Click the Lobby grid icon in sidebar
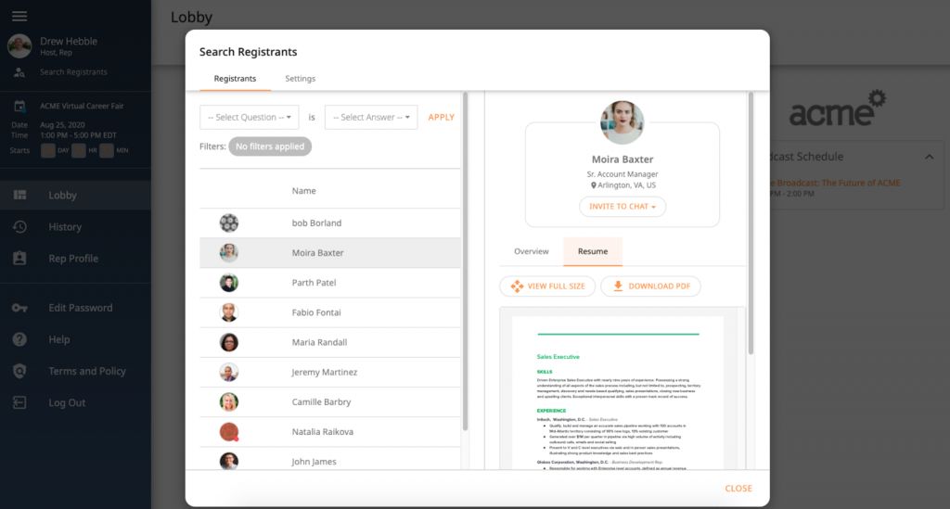The height and width of the screenshot is (509, 950). click(x=20, y=195)
